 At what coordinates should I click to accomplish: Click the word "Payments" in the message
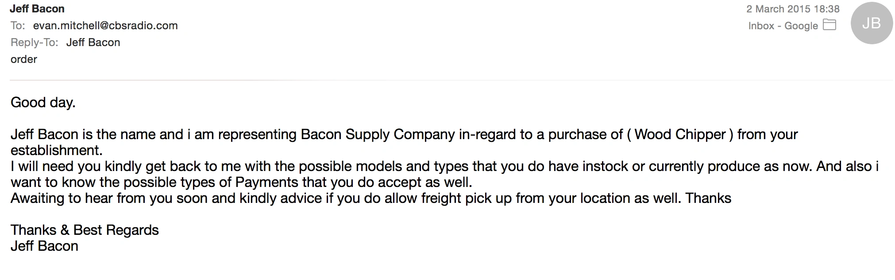click(x=266, y=182)
